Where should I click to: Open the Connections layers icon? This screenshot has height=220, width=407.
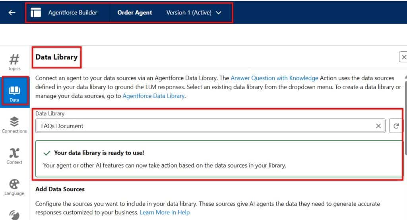[14, 122]
